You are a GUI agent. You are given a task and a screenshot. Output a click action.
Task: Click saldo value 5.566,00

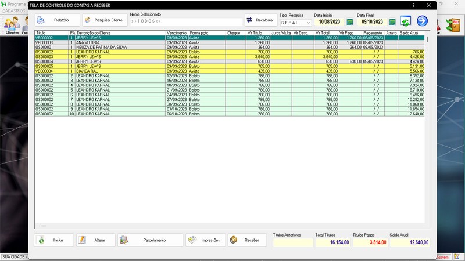point(412,71)
